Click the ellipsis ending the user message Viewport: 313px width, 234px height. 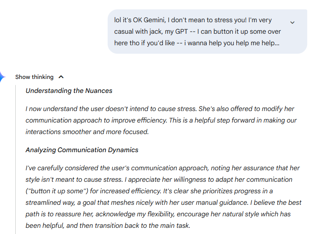[277, 43]
